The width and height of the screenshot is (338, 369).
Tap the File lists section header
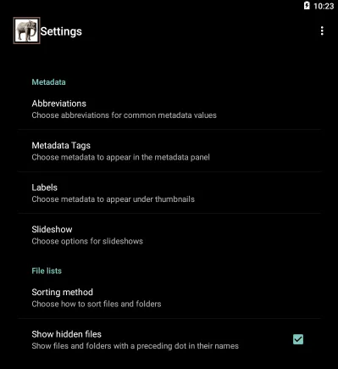coord(47,271)
